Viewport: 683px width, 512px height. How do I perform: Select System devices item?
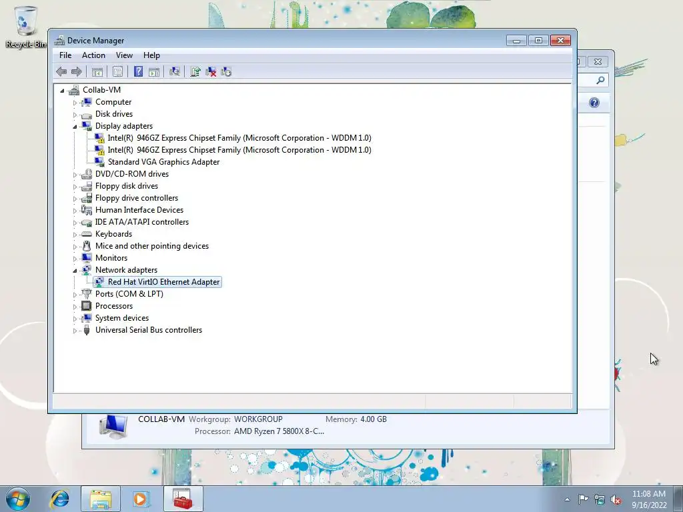pyautogui.click(x=122, y=318)
